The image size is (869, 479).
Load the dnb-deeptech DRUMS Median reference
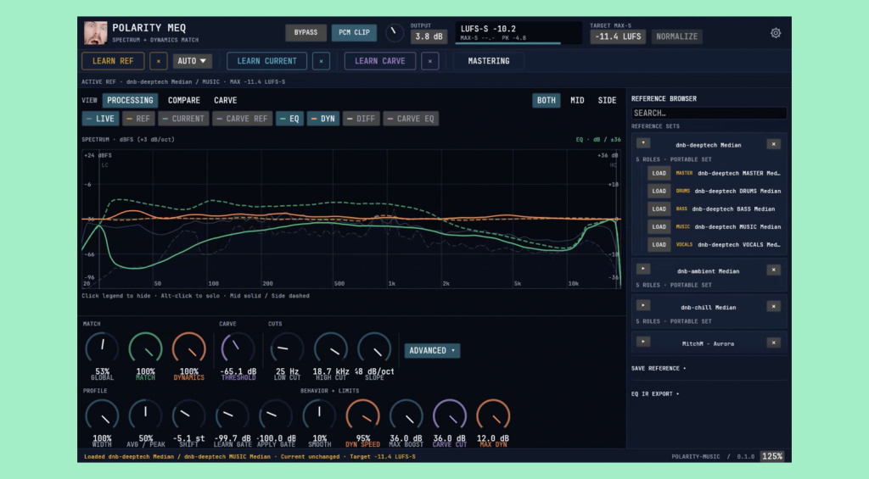pyautogui.click(x=659, y=191)
